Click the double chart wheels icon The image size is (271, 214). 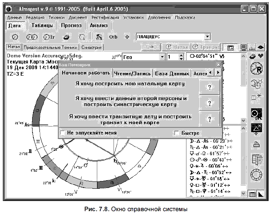(32, 37)
